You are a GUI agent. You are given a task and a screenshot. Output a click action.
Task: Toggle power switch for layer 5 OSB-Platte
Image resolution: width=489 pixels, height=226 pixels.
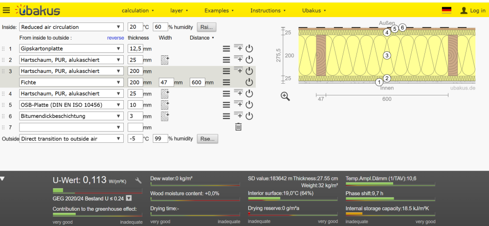(x=249, y=105)
